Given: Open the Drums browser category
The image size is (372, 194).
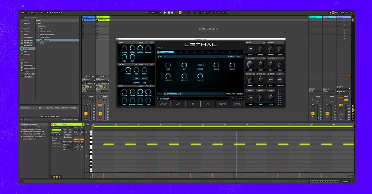Looking at the screenshot, I should (26, 34).
